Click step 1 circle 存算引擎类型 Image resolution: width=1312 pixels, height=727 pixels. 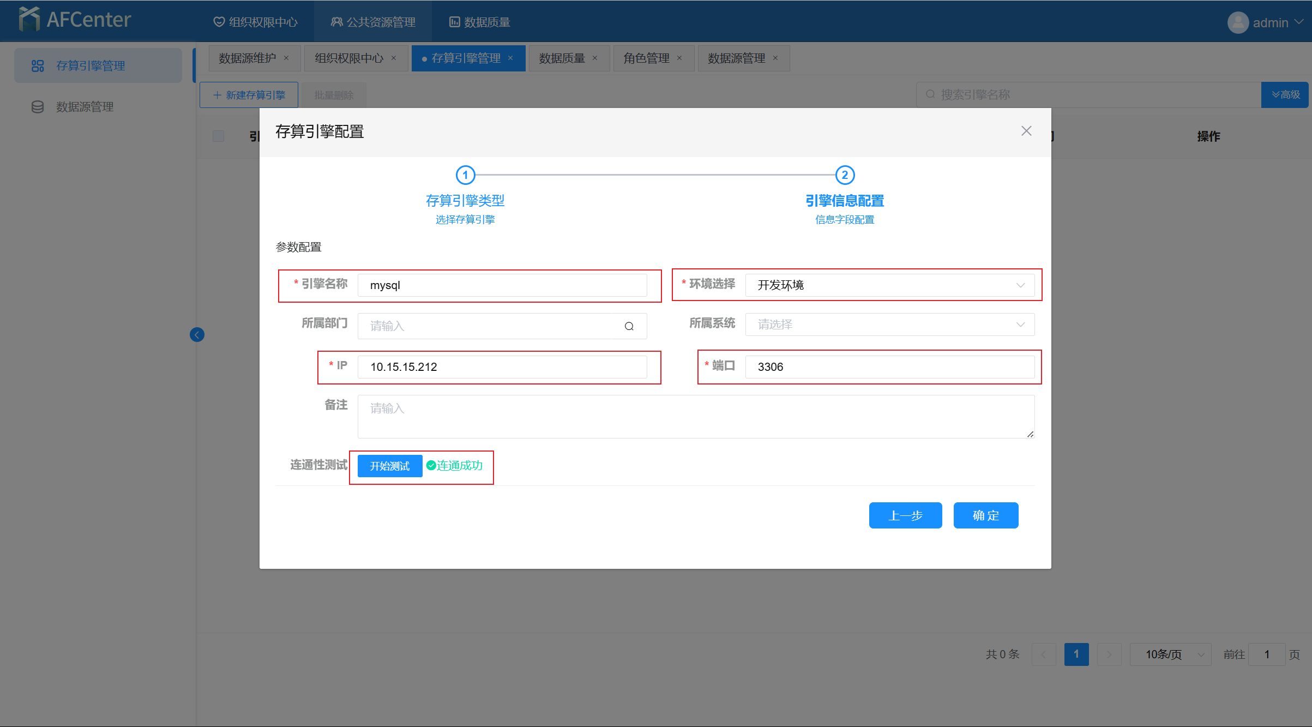tap(465, 175)
